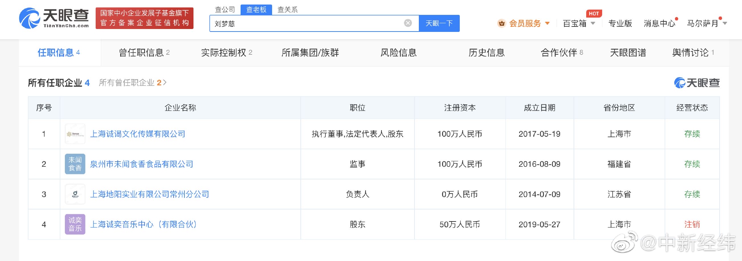
Task: Switch to 查公司 search tab
Action: 225,9
